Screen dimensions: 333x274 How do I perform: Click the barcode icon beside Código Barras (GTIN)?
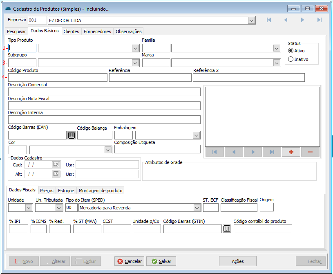[227, 229]
